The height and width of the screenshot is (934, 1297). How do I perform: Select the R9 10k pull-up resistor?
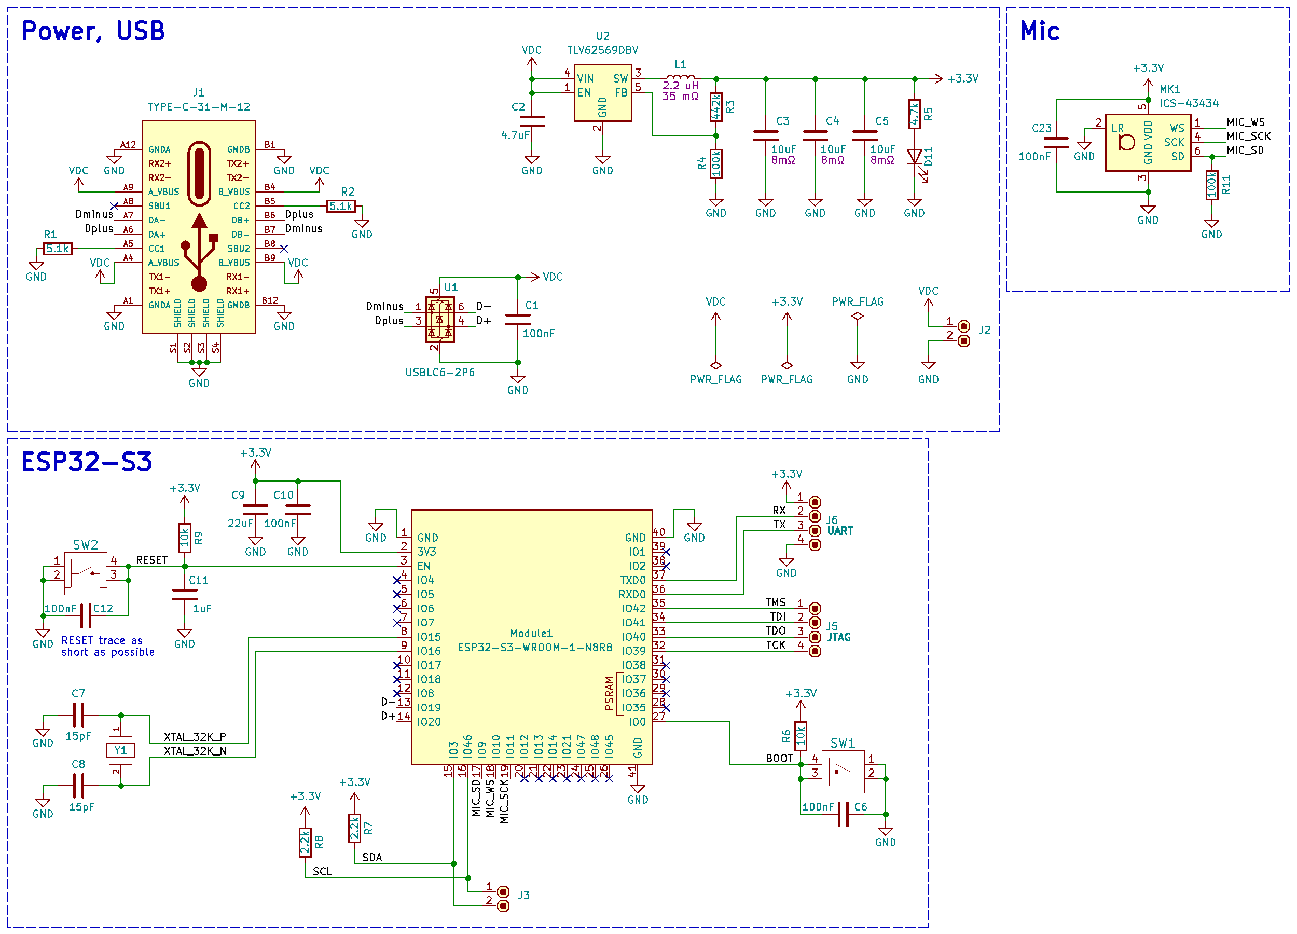pyautogui.click(x=185, y=538)
